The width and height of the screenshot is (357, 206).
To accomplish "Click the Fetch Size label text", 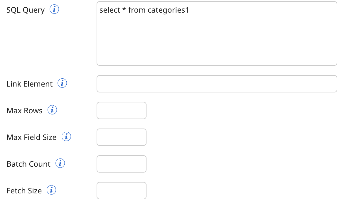I will point(24,190).
